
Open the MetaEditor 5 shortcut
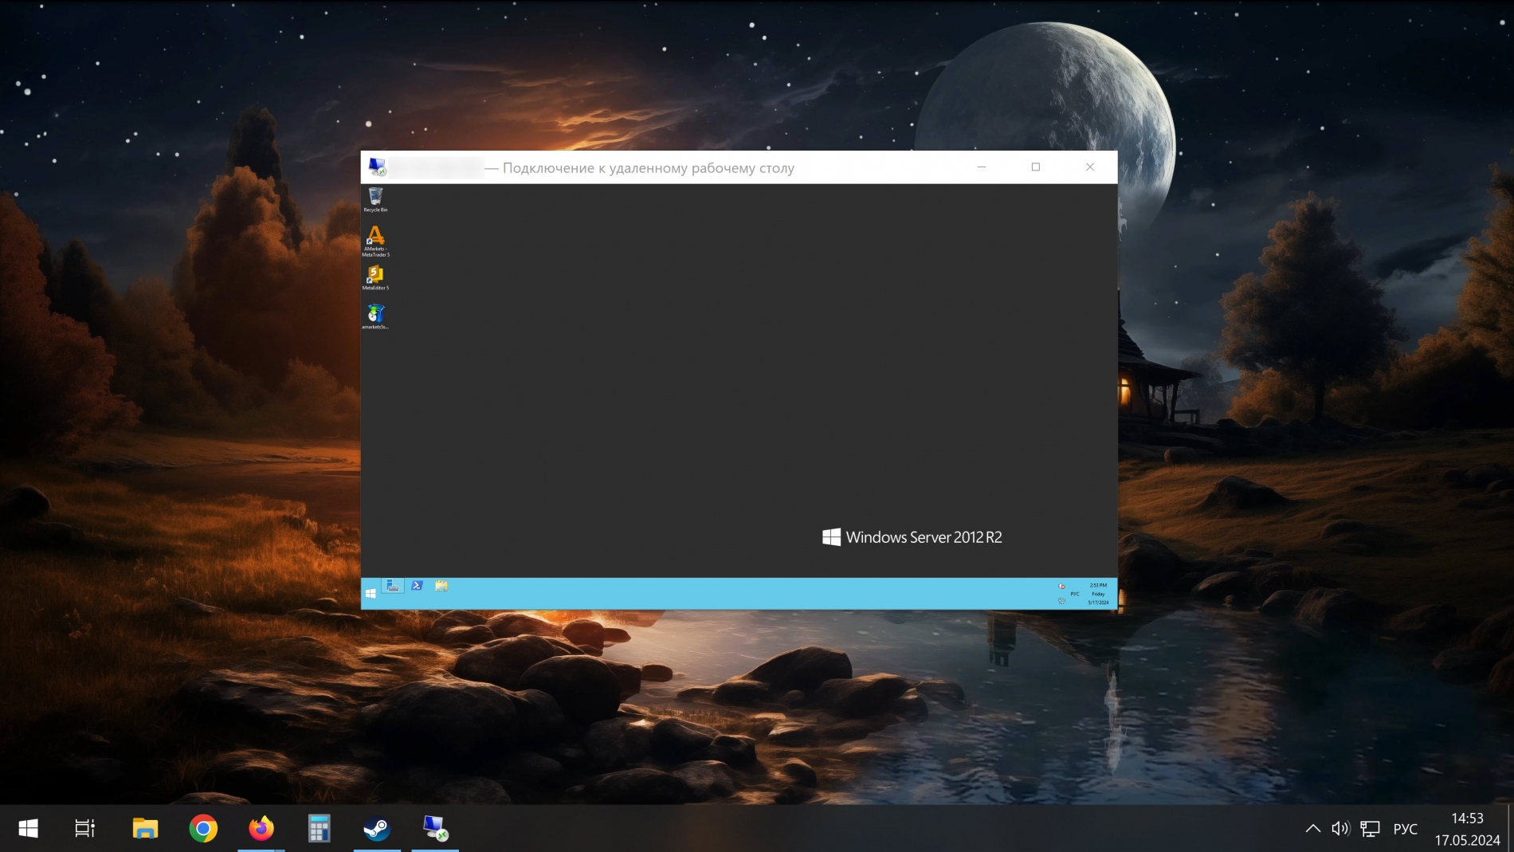point(375,276)
